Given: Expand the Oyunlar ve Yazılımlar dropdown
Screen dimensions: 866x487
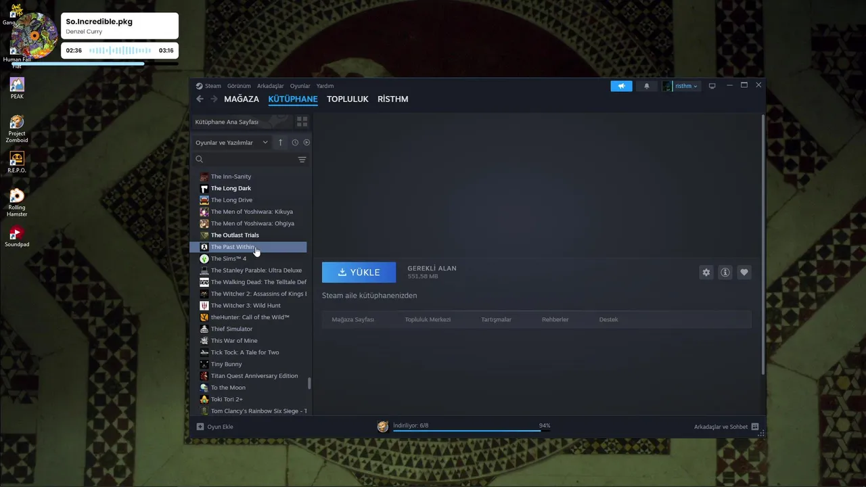Looking at the screenshot, I should [231, 142].
